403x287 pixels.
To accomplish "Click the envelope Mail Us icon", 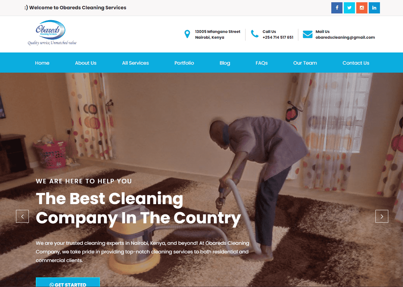I will [x=308, y=34].
